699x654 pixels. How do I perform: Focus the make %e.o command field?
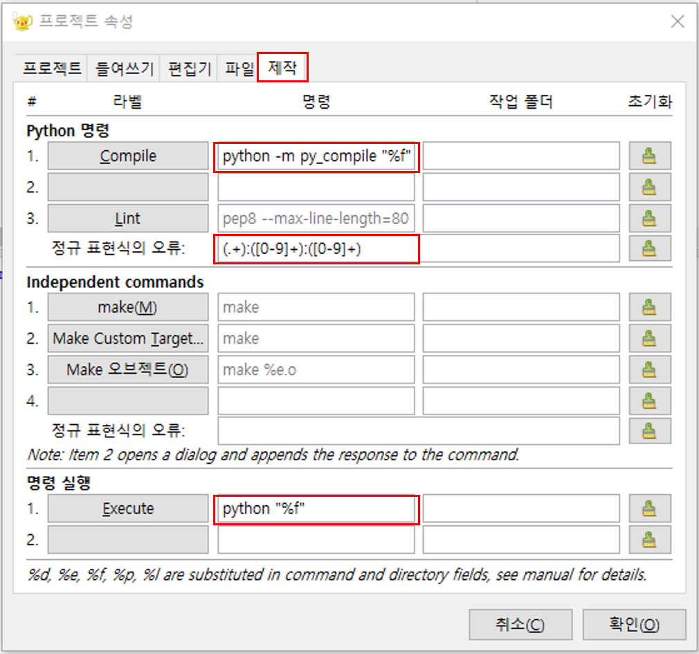[316, 370]
